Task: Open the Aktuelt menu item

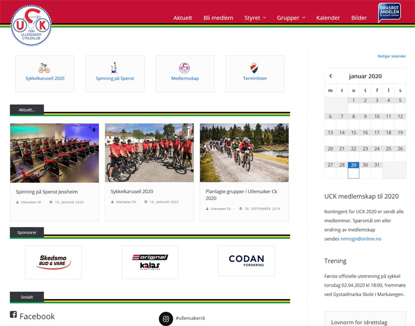Action: pos(183,18)
